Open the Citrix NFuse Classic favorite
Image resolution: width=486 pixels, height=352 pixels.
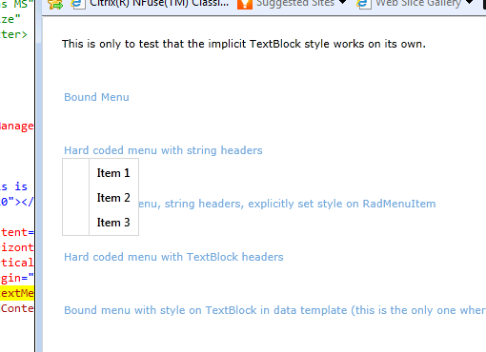click(x=159, y=4)
